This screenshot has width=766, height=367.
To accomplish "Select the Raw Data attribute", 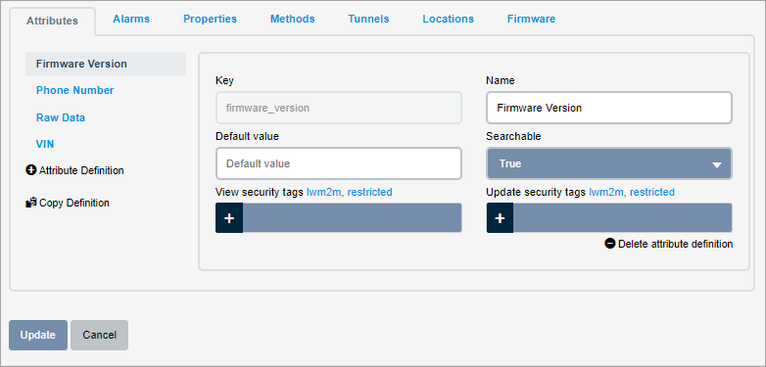I will [61, 117].
